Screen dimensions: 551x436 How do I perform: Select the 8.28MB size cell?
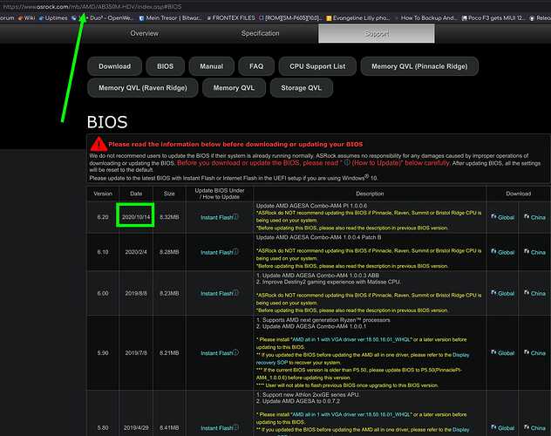(169, 252)
